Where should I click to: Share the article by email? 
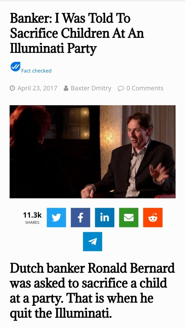129,217
